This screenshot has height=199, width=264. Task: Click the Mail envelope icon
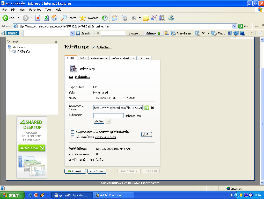[114, 18]
